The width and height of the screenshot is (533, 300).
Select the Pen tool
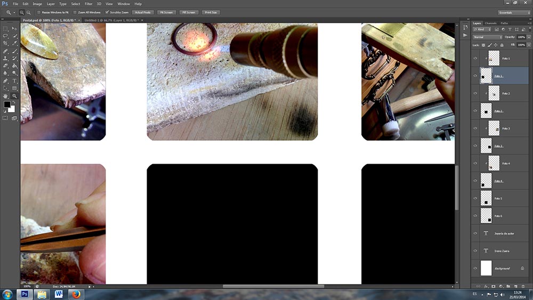tap(5, 80)
